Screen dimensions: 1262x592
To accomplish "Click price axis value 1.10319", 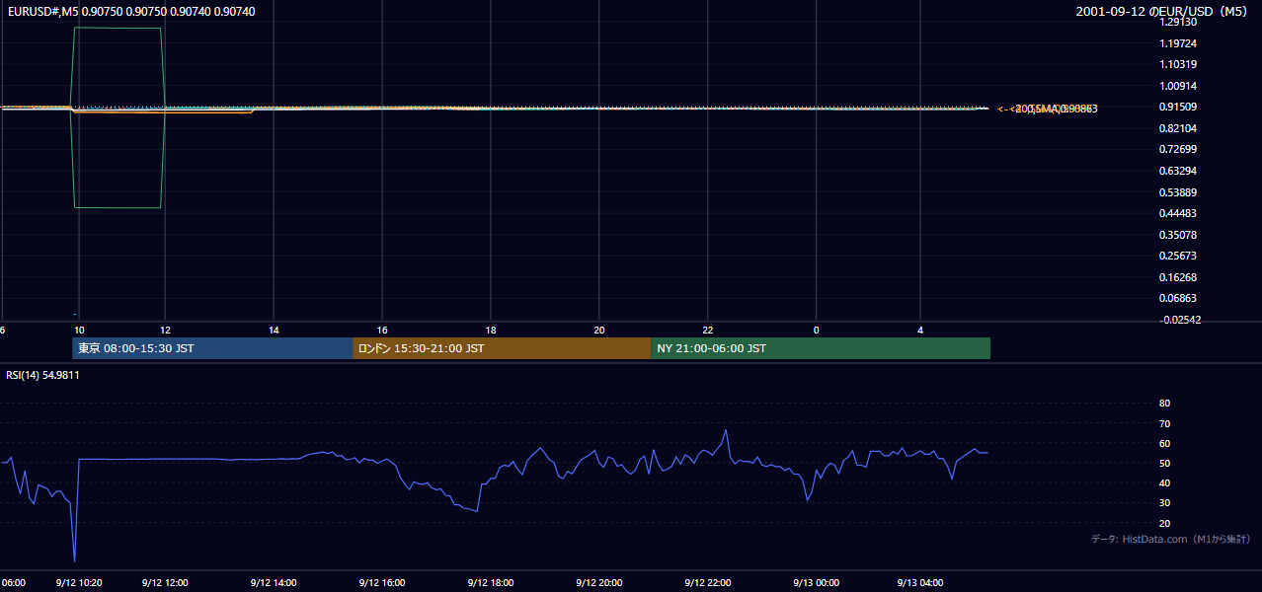I will tap(1178, 64).
